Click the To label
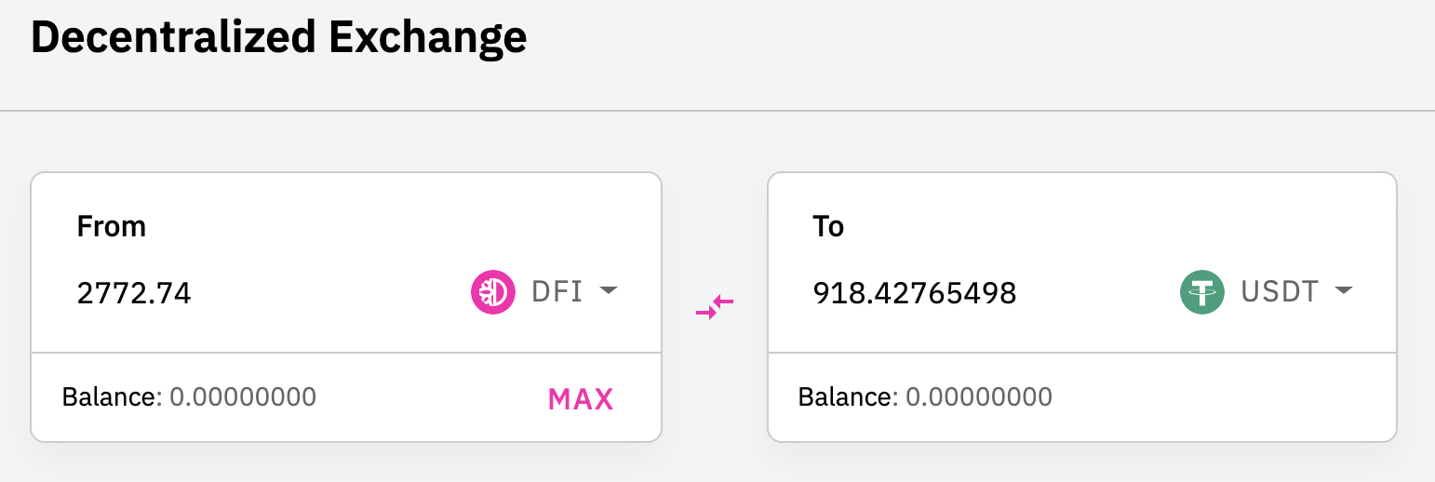1435x482 pixels. pos(828,226)
